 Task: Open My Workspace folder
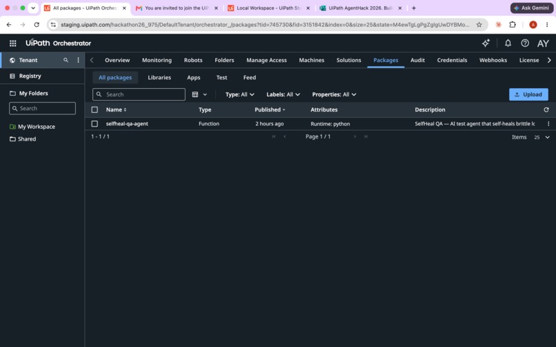37,127
